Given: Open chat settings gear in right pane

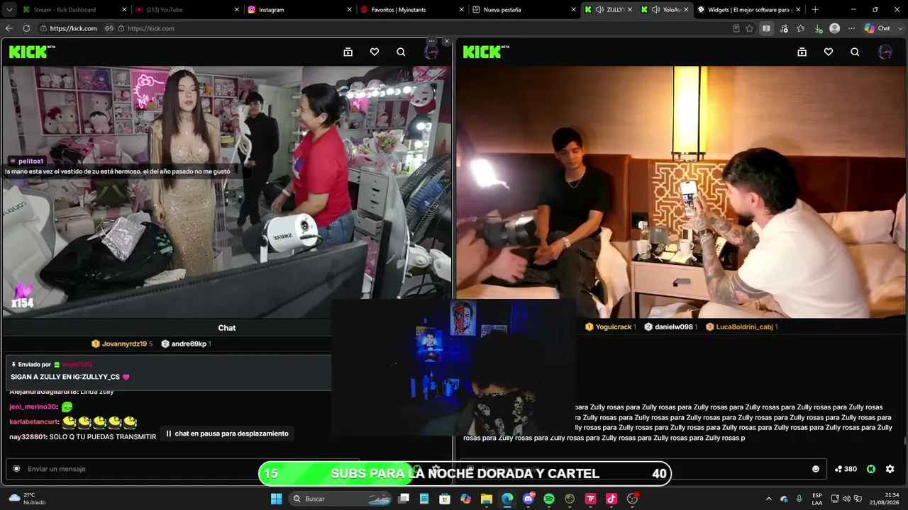Looking at the screenshot, I should pyautogui.click(x=890, y=469).
